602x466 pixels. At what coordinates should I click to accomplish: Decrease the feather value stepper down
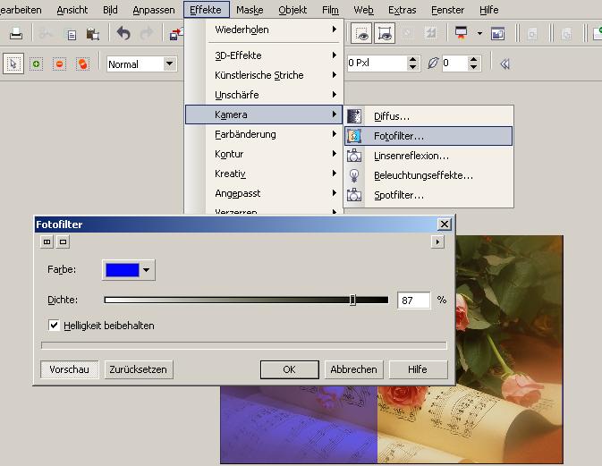473,67
